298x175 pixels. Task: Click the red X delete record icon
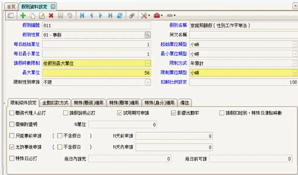coord(51,16)
